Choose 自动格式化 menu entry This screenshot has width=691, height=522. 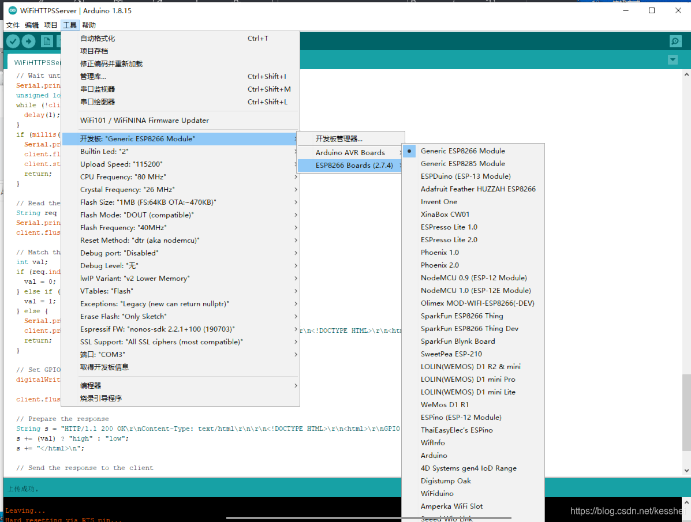point(181,38)
